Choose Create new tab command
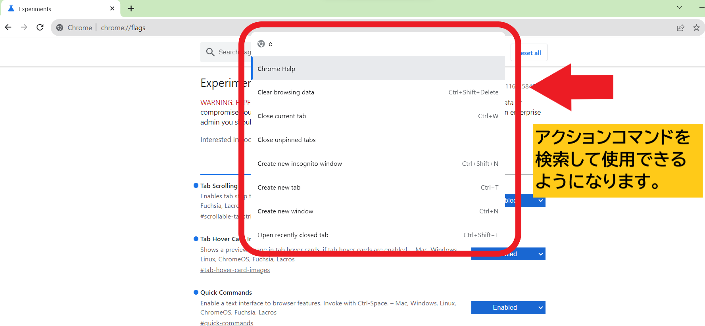The image size is (705, 326). click(x=378, y=187)
